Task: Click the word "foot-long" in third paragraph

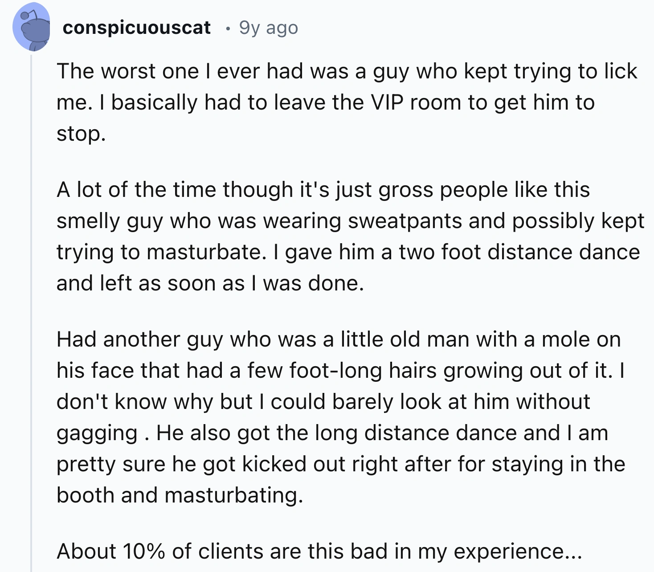Action: (336, 371)
